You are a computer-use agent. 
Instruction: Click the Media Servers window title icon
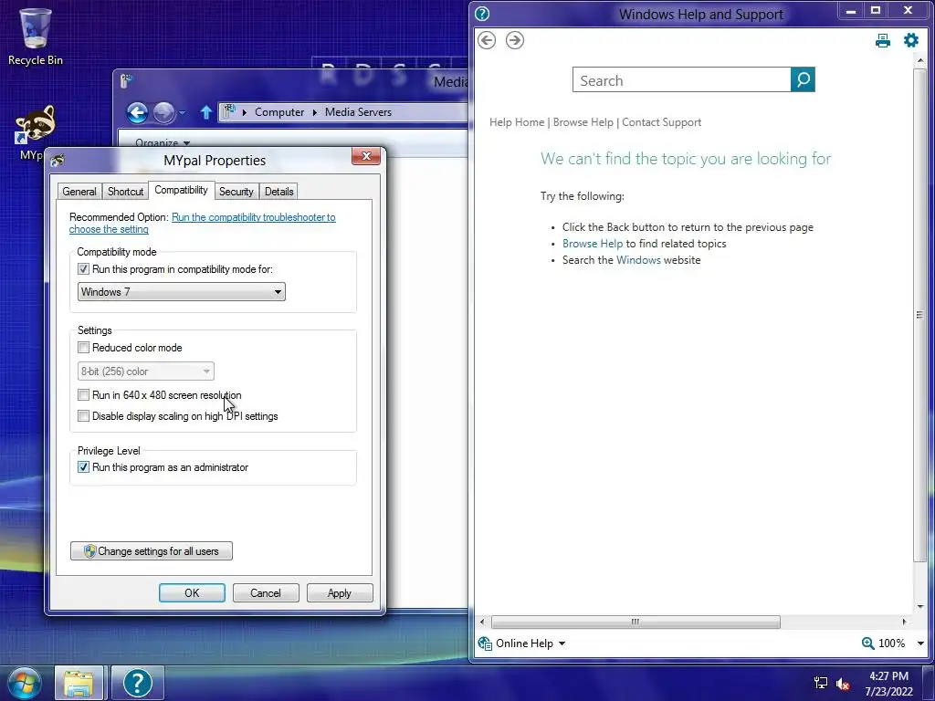(x=125, y=80)
